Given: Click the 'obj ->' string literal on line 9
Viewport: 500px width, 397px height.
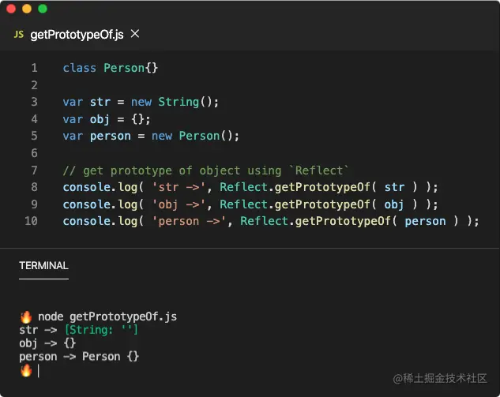Looking at the screenshot, I should coord(179,204).
